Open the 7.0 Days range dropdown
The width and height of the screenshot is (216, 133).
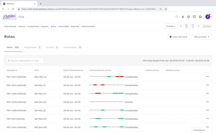click(171, 26)
